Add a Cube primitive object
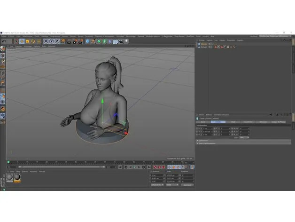The image size is (295, 222). [x=88, y=41]
